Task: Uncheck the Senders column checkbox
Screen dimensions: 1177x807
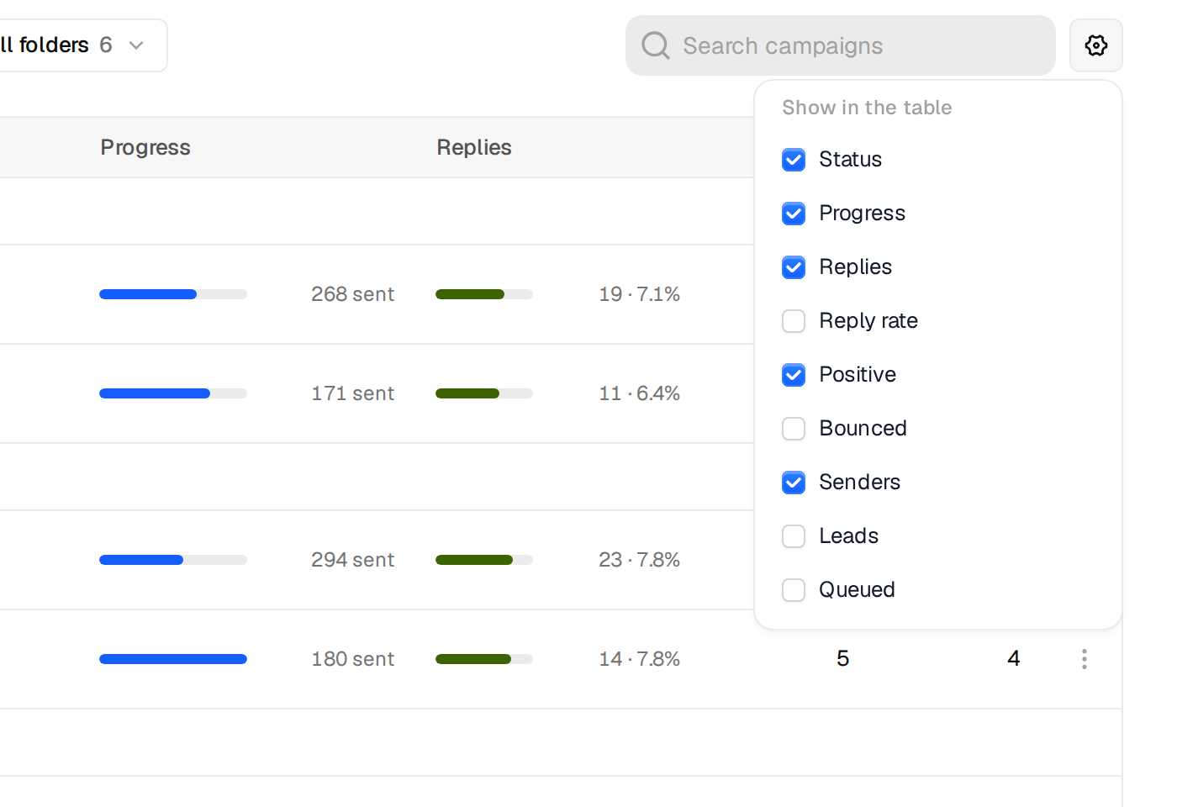Action: 794,483
